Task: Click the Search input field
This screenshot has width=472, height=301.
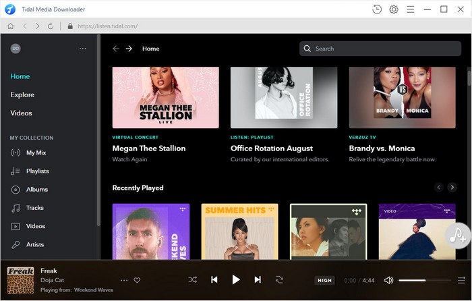Action: click(380, 49)
